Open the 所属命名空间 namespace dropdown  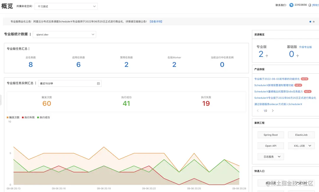(66, 6)
